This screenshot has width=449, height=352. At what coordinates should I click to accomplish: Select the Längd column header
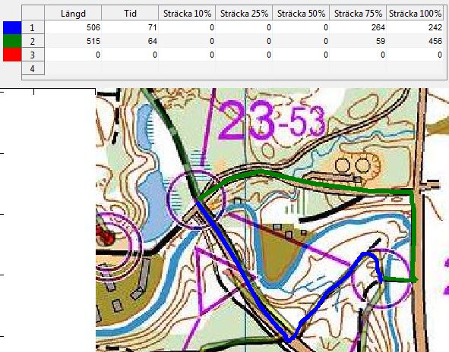[73, 13]
